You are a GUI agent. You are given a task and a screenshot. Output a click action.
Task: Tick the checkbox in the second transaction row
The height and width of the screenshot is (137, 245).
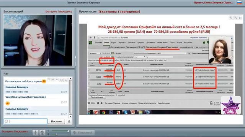(x=89, y=76)
